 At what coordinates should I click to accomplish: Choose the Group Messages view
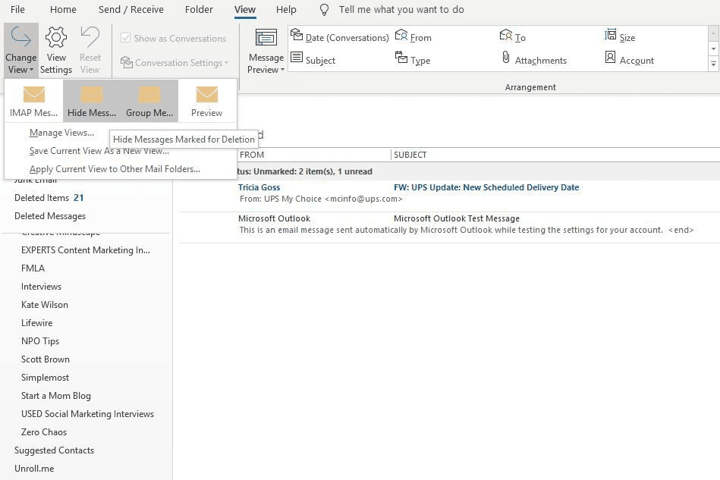point(149,99)
